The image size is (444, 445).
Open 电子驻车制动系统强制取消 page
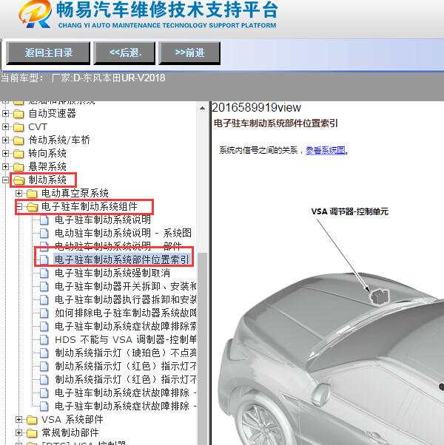coord(112,274)
